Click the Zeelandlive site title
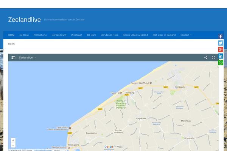The width and height of the screenshot is (227, 151). coord(24,20)
